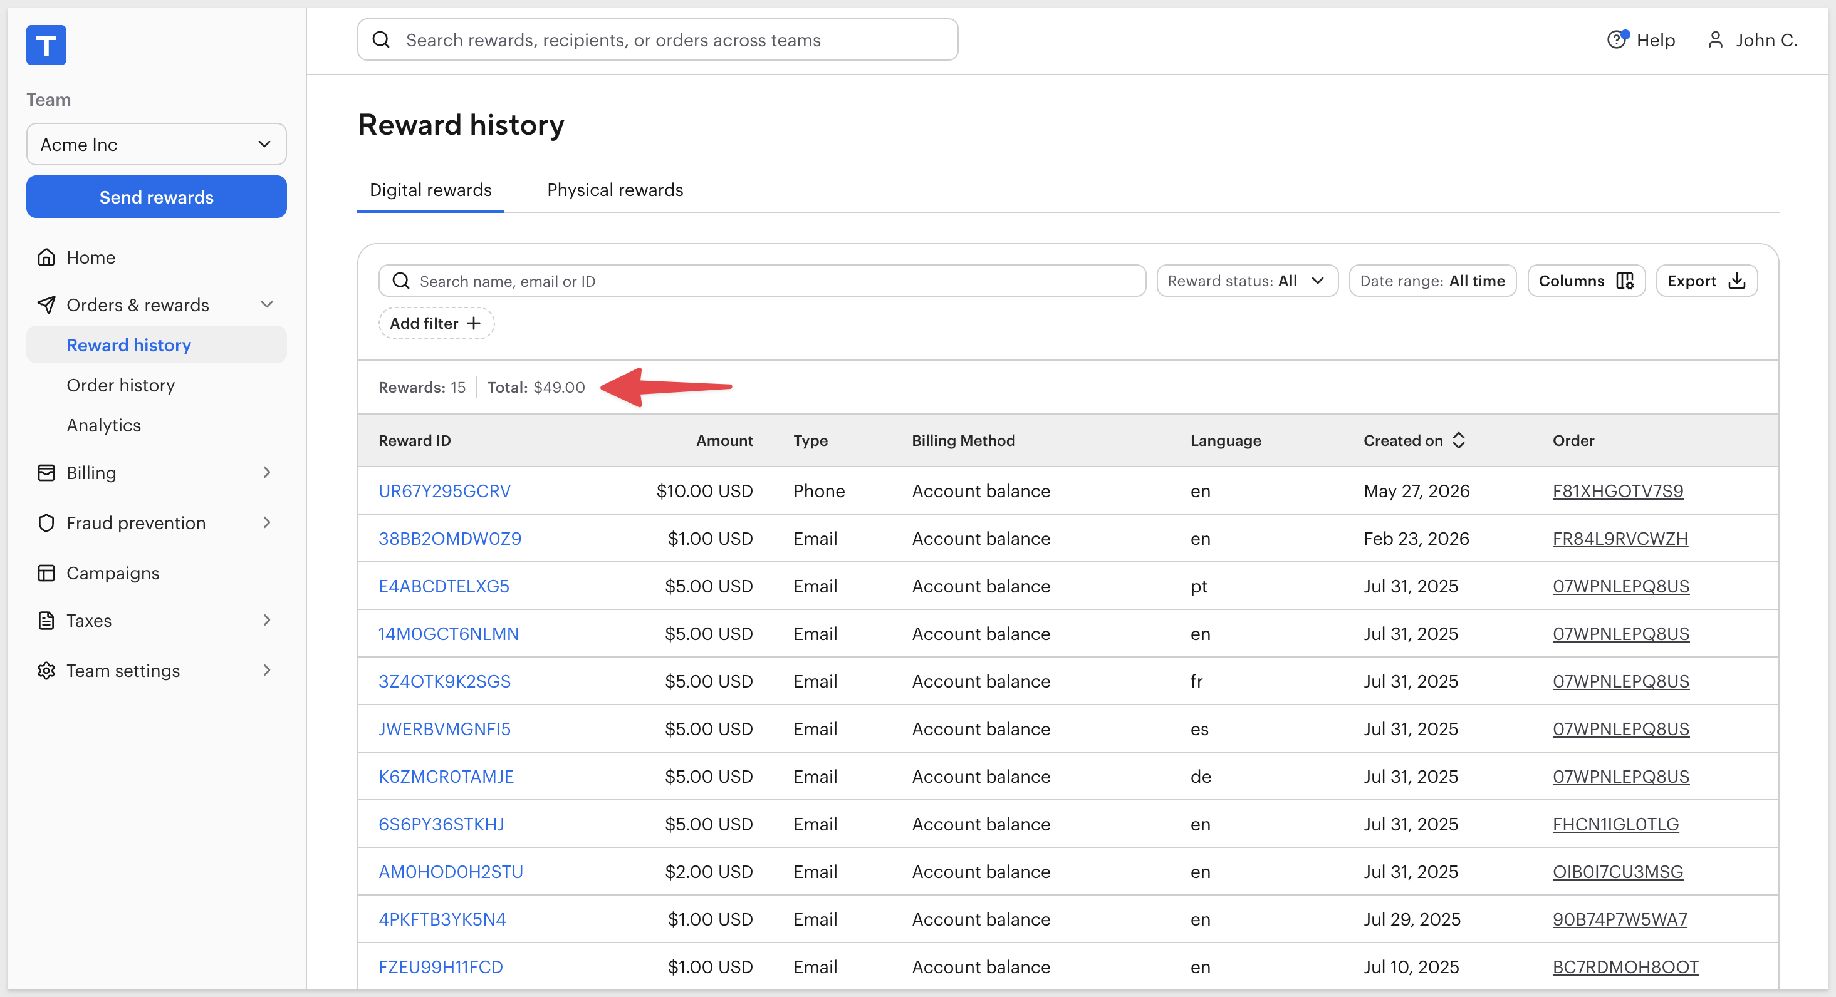Click the Columns button
The height and width of the screenshot is (997, 1836).
click(x=1586, y=281)
